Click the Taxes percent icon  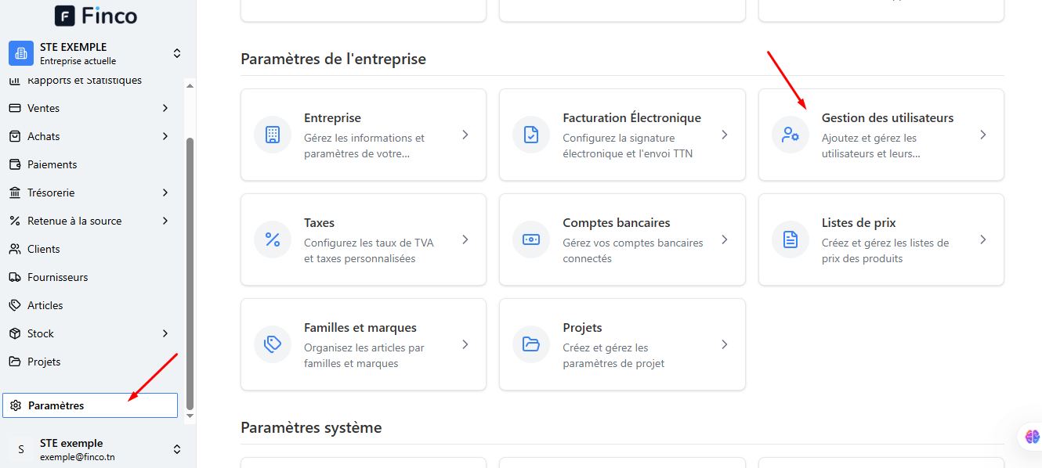click(x=273, y=239)
